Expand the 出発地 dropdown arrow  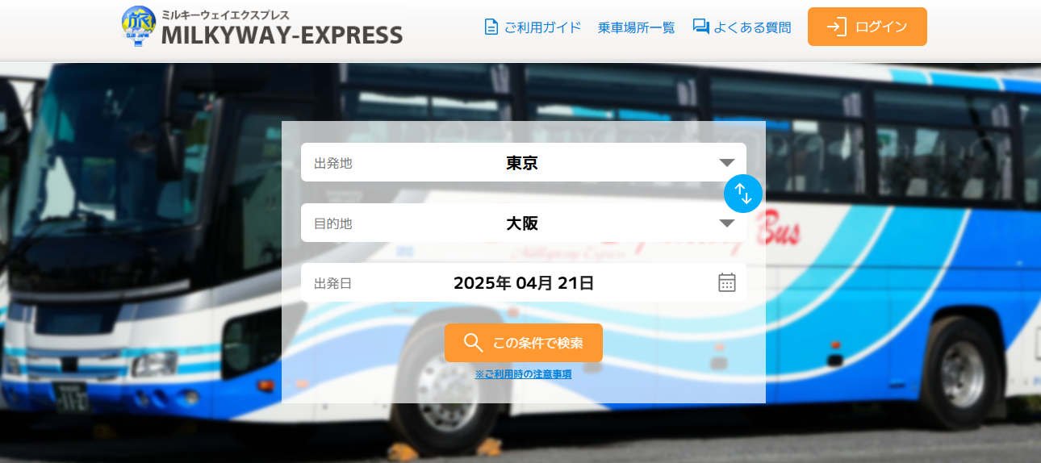pos(727,163)
